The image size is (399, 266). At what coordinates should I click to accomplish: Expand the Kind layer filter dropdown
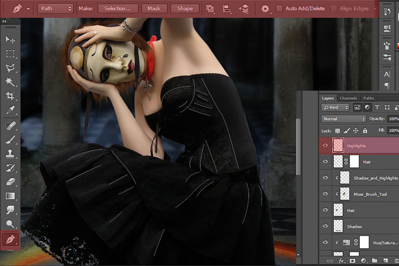(335, 107)
